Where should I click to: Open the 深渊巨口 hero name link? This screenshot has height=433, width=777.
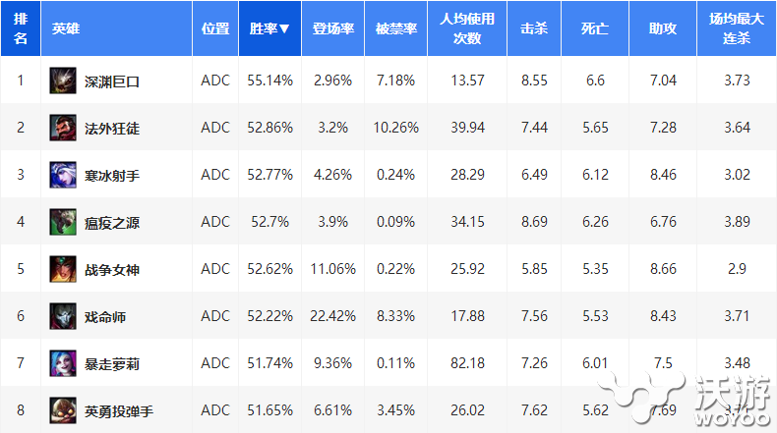(x=112, y=81)
